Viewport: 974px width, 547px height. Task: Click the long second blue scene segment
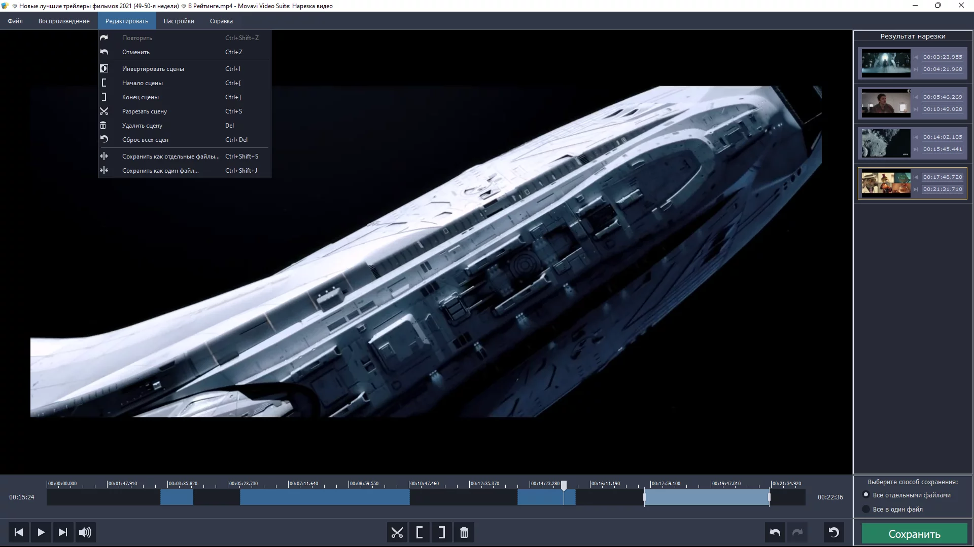tap(325, 497)
